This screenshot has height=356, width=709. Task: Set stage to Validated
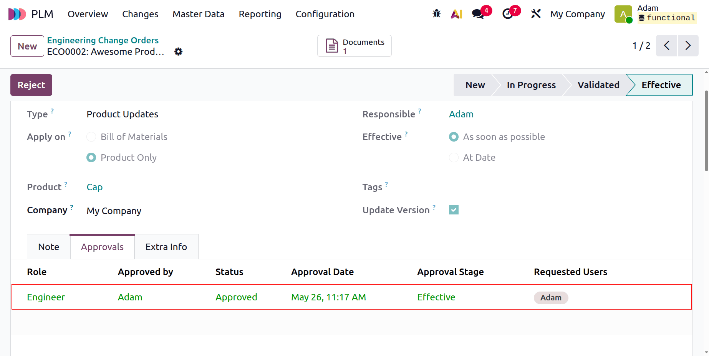(598, 85)
